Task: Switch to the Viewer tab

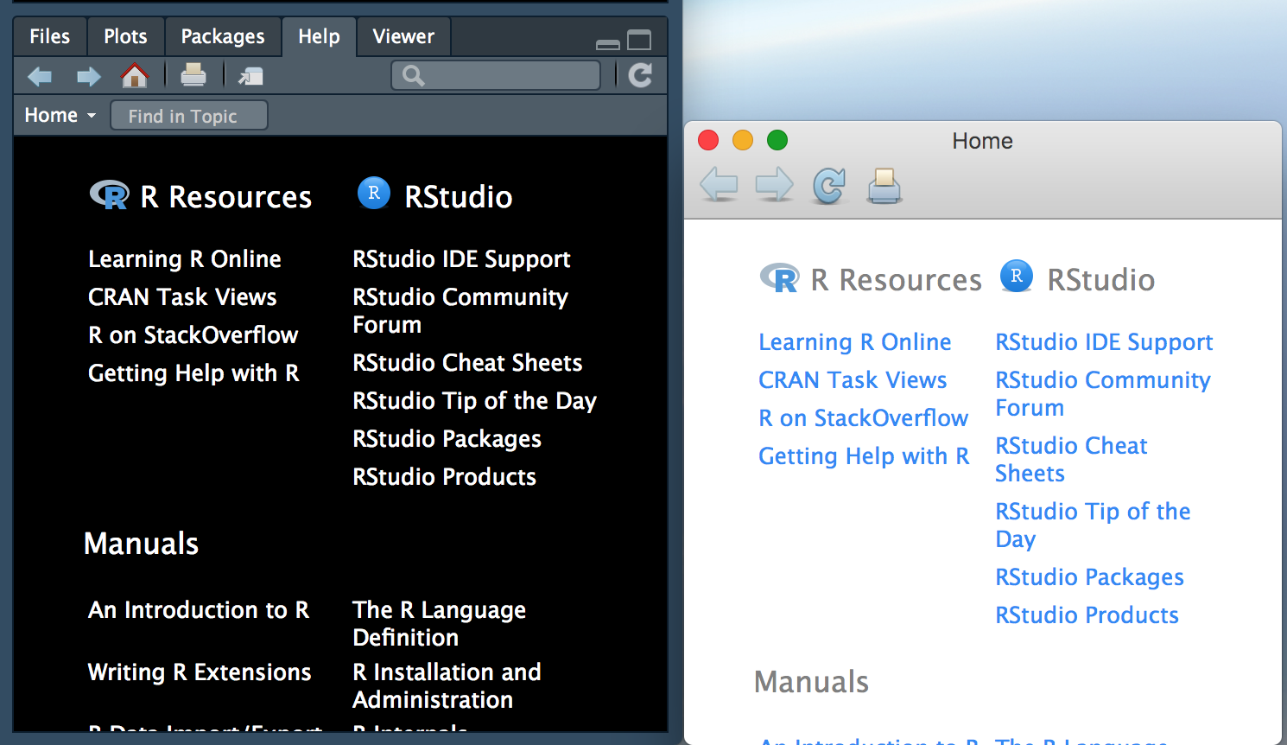Action: pyautogui.click(x=403, y=36)
